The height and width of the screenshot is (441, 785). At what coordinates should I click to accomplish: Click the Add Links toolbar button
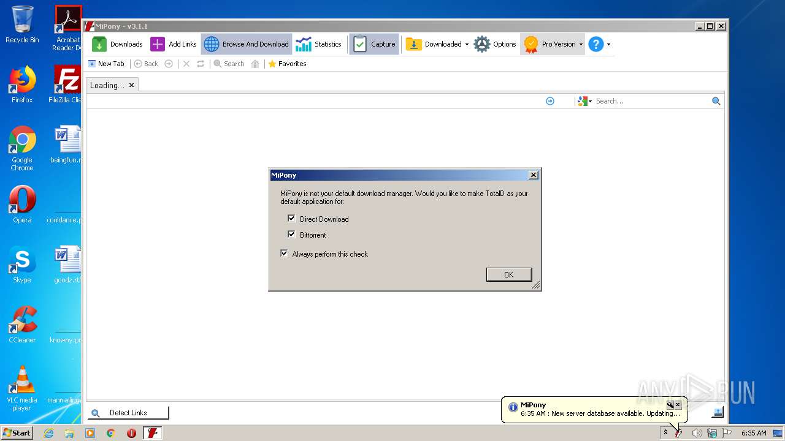174,44
